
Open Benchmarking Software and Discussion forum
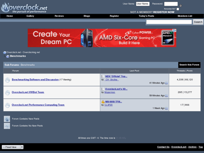point(35,79)
